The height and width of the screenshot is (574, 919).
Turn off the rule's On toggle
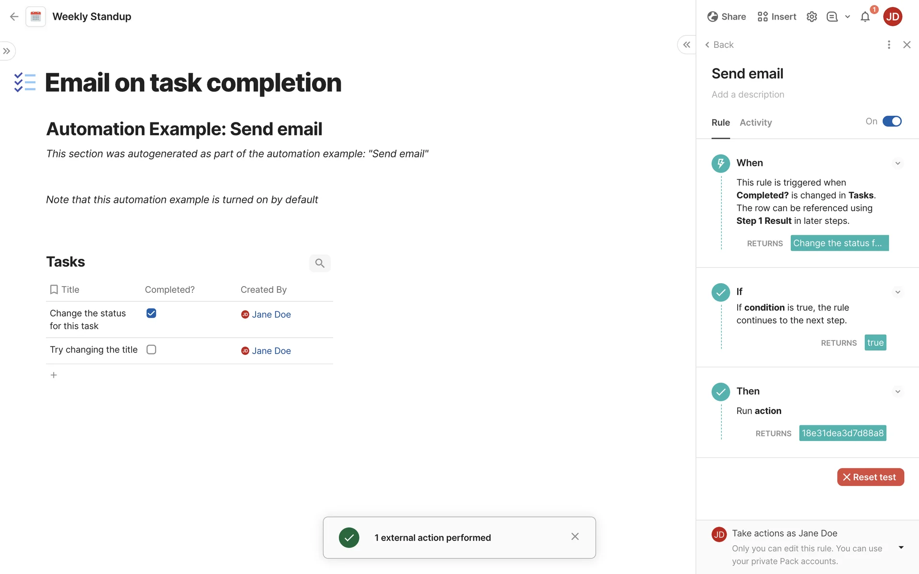(892, 121)
